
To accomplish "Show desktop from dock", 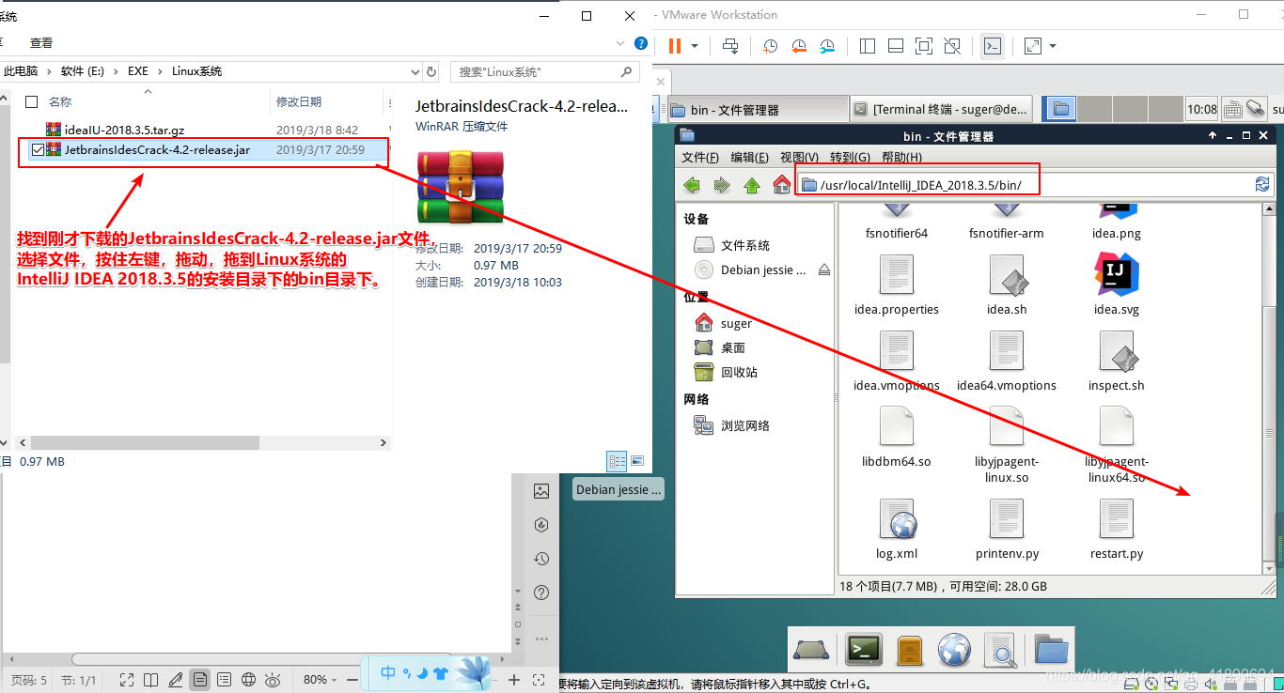I will [x=811, y=649].
